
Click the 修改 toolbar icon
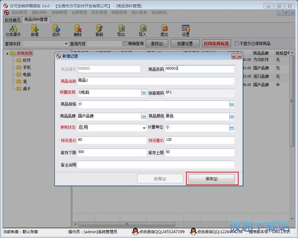(56, 31)
